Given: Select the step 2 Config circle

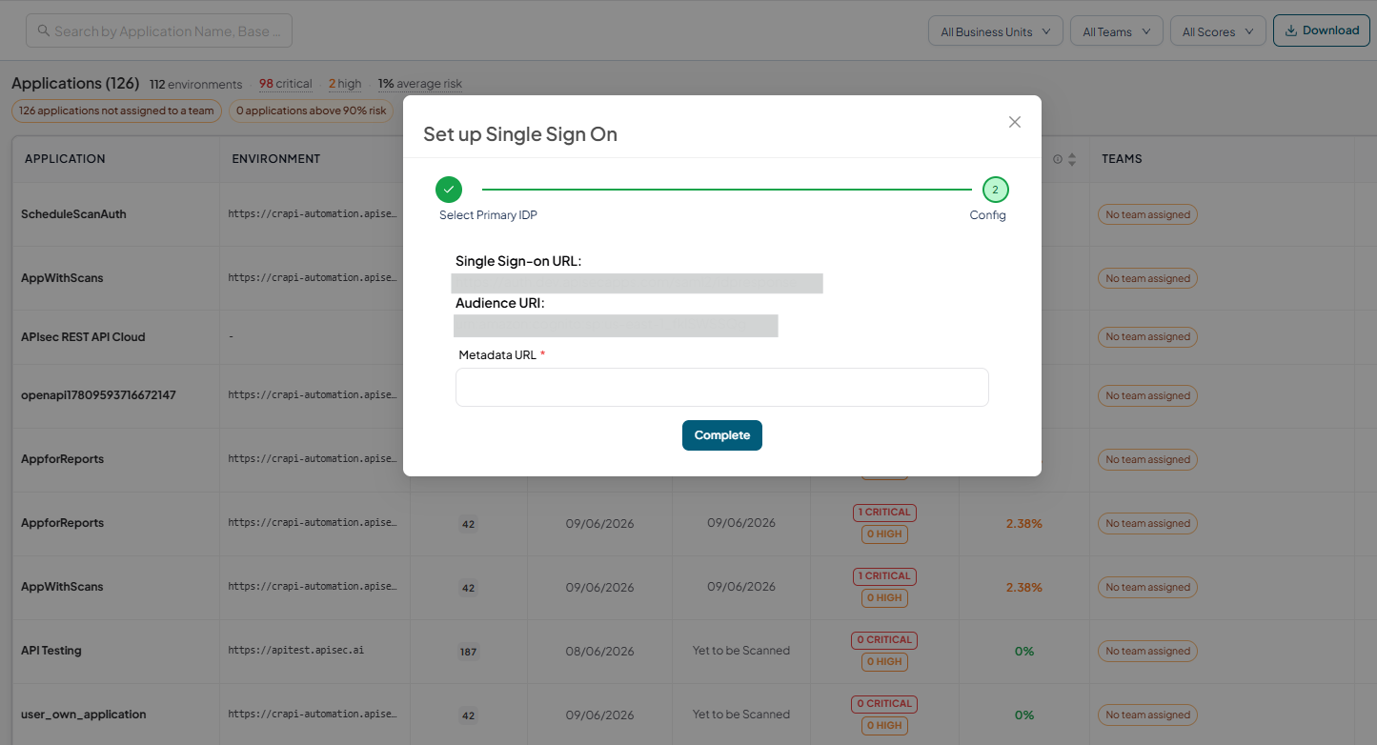Looking at the screenshot, I should 995,190.
